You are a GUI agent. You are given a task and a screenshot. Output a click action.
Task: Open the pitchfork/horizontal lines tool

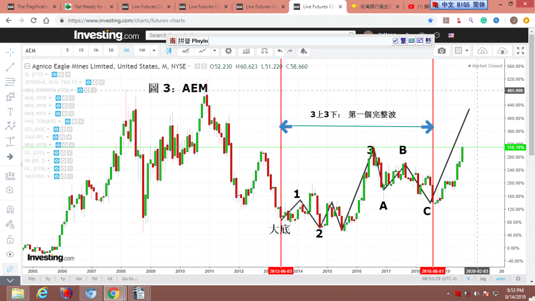(10, 82)
